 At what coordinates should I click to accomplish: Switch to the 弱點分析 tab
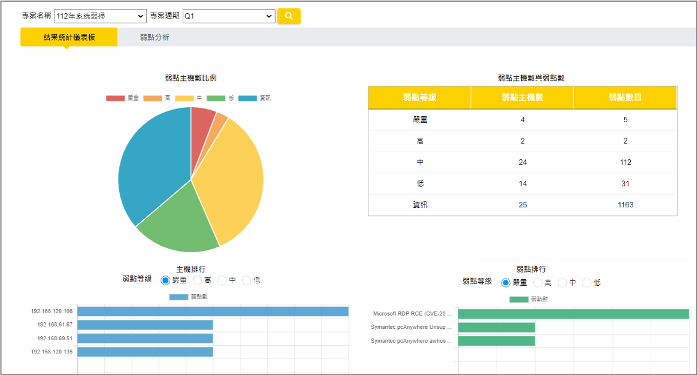(155, 37)
